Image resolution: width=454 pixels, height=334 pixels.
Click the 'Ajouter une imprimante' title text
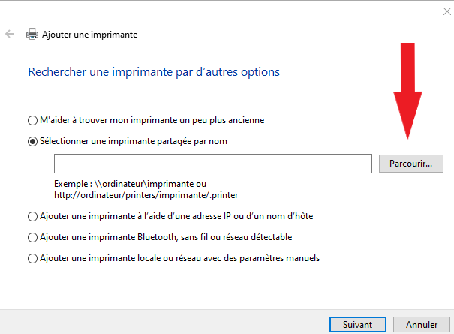(x=89, y=34)
